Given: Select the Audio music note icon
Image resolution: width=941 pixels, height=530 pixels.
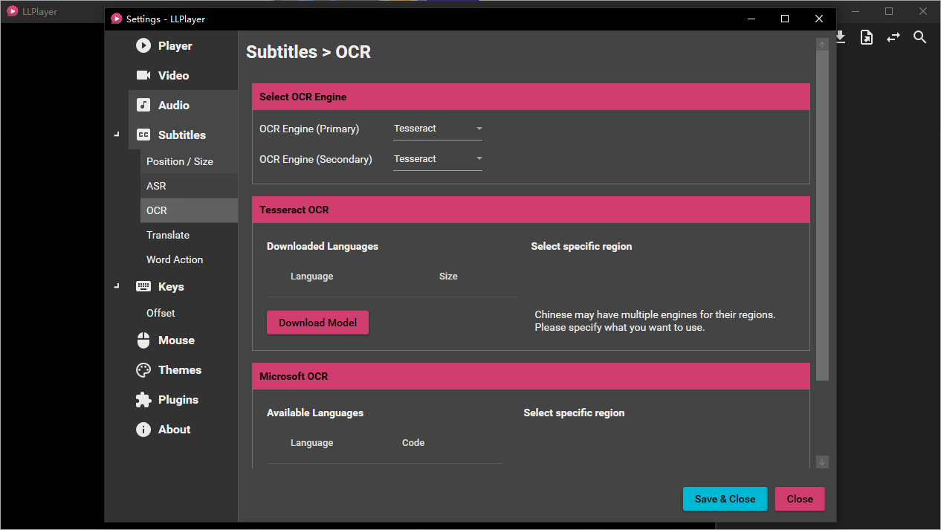Looking at the screenshot, I should click(143, 106).
